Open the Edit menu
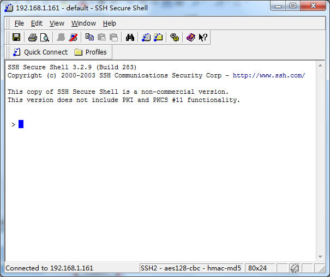The height and width of the screenshot is (277, 330). (37, 23)
